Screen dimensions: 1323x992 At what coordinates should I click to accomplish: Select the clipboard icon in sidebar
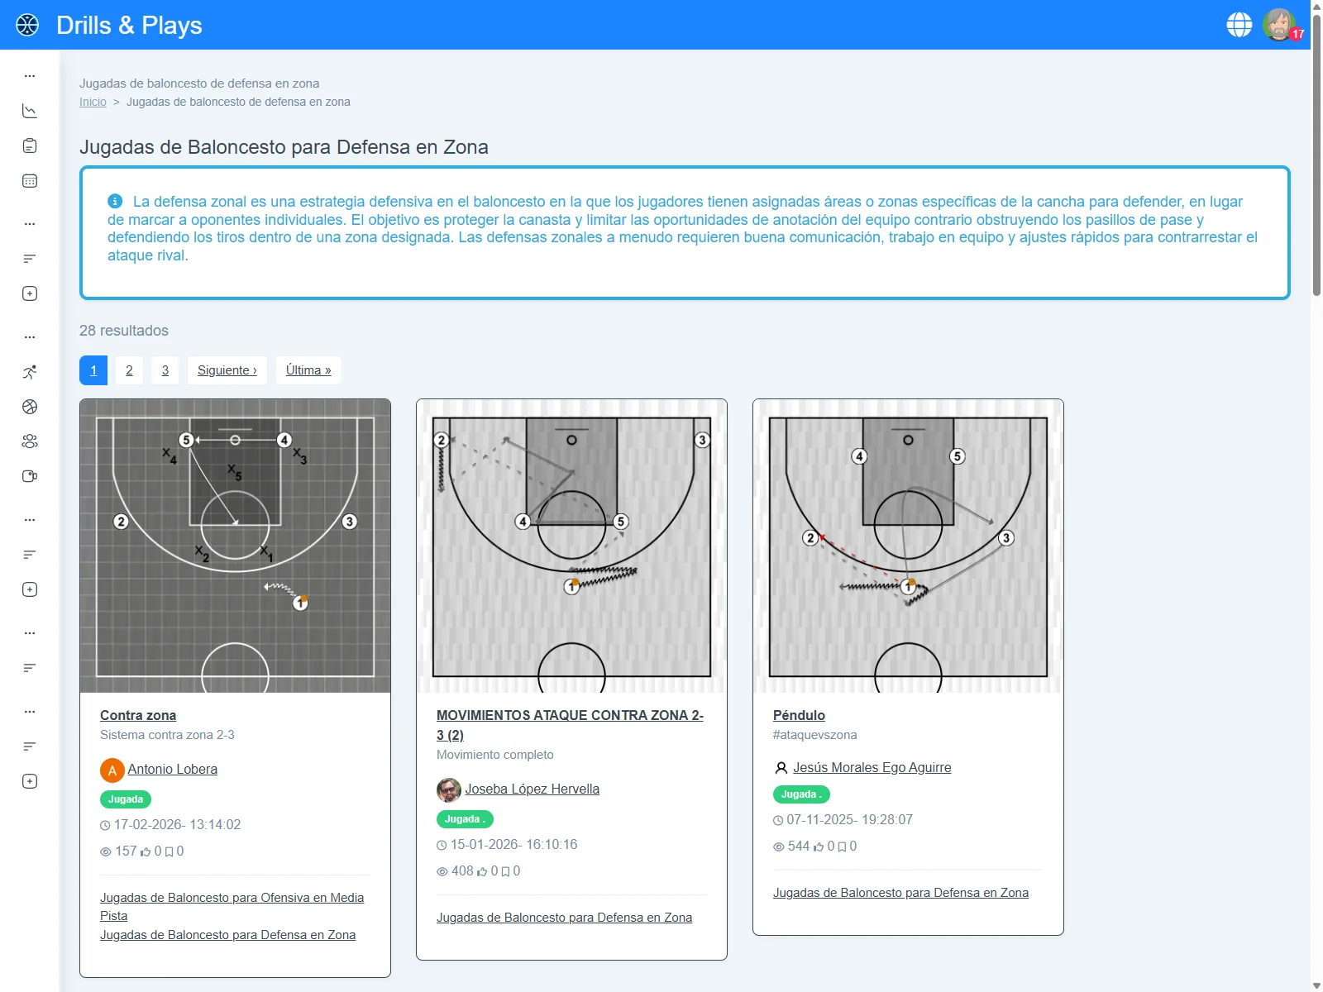pos(30,145)
